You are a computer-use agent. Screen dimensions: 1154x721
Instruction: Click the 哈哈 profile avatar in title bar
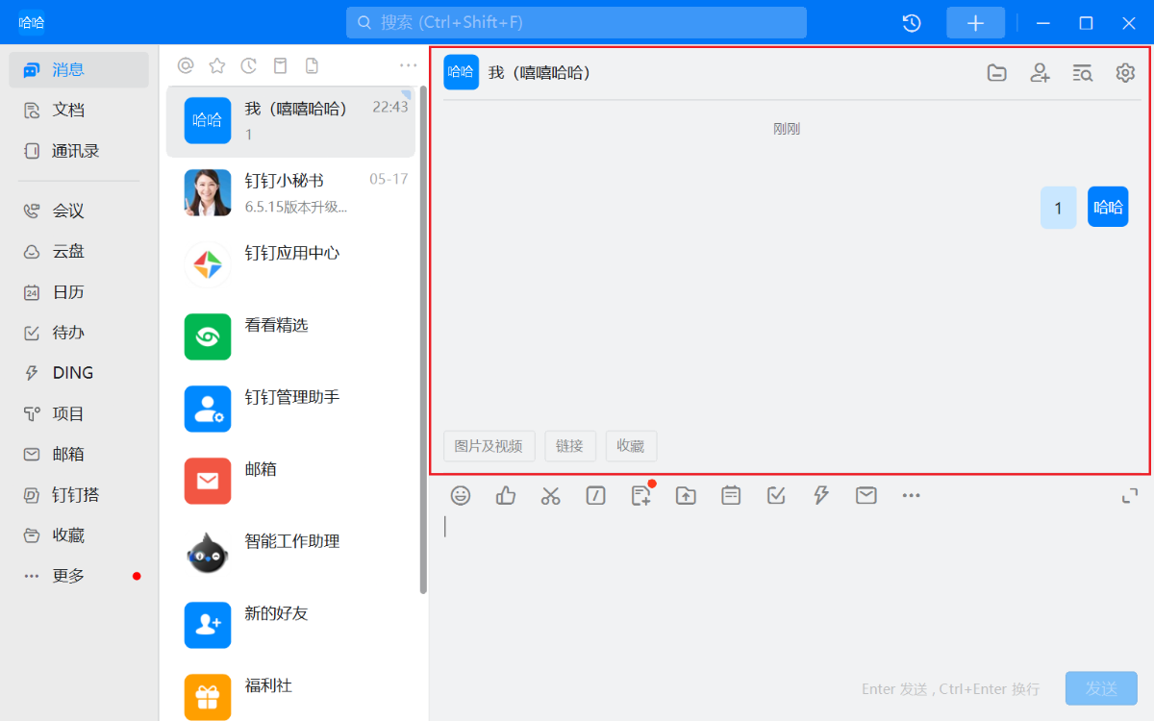tap(32, 22)
